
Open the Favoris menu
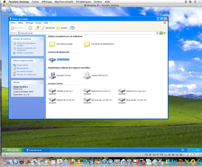pos(38,23)
